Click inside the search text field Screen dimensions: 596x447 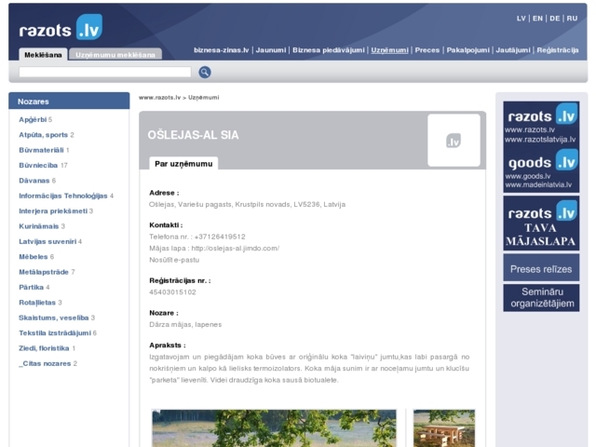[x=105, y=72]
